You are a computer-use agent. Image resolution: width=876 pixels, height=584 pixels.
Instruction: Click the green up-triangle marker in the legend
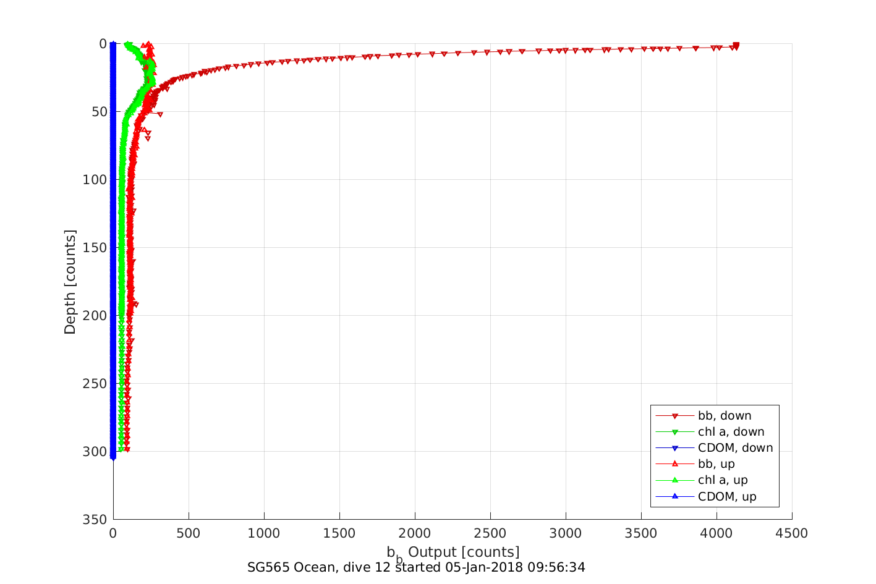[x=675, y=480]
